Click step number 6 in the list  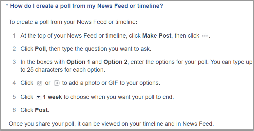[14, 110]
